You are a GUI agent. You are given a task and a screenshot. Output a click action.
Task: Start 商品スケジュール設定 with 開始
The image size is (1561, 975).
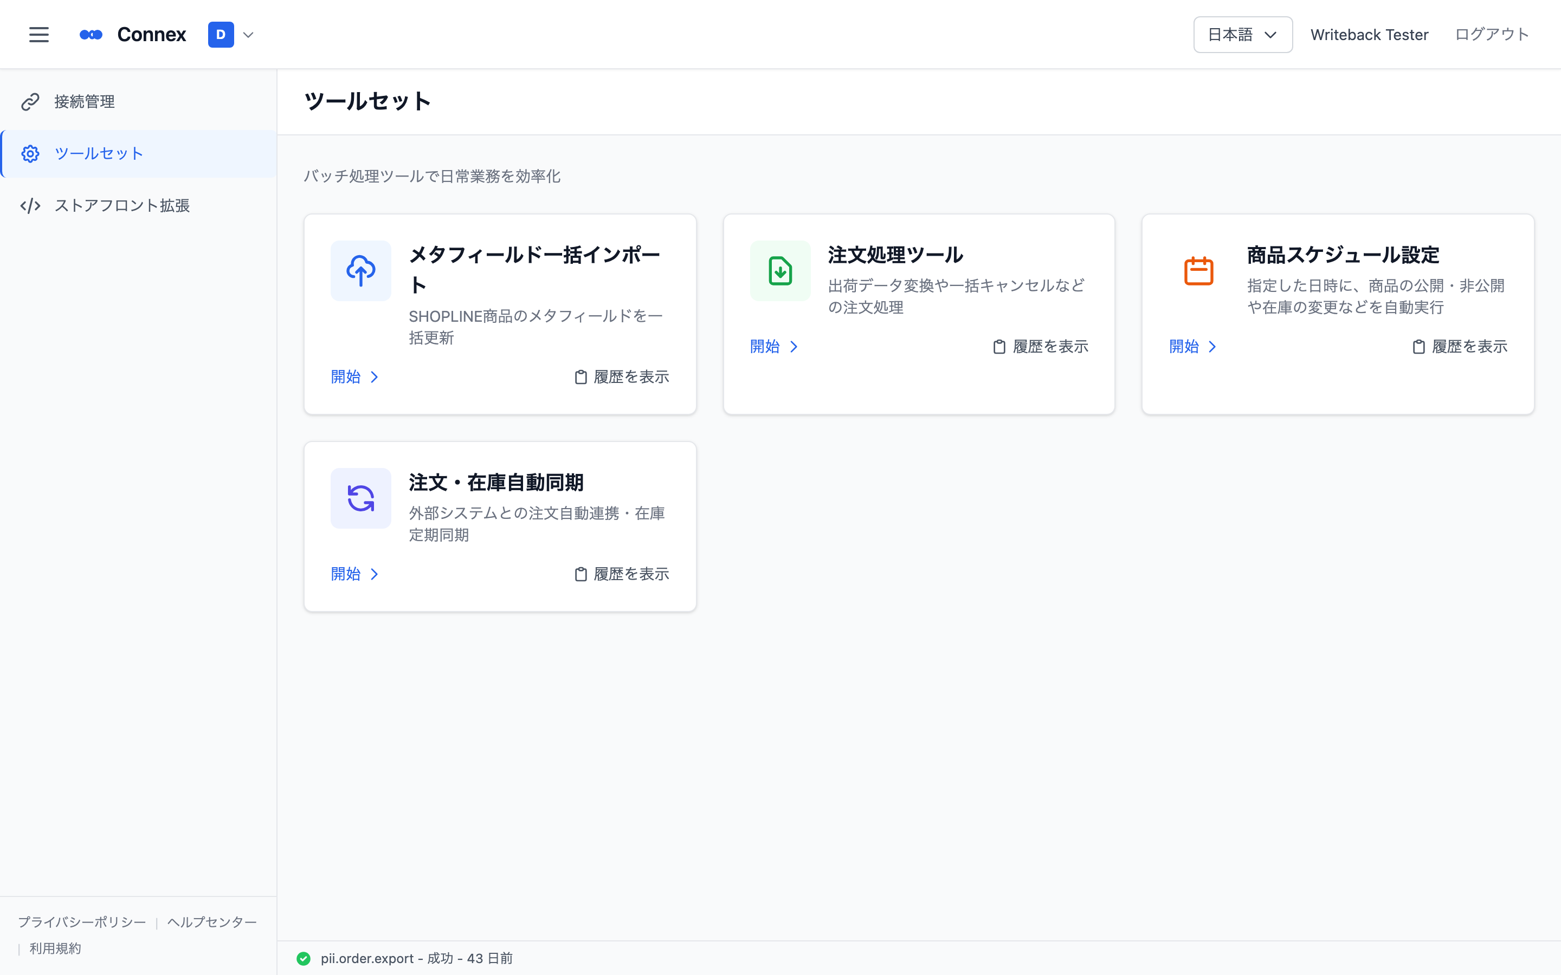(x=1192, y=347)
